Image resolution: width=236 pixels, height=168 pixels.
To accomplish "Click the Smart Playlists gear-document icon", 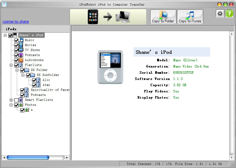I will click(x=21, y=100).
